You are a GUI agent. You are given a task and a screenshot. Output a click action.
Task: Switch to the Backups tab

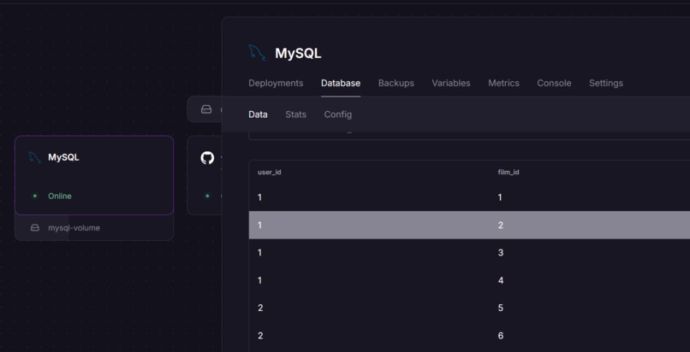point(396,83)
